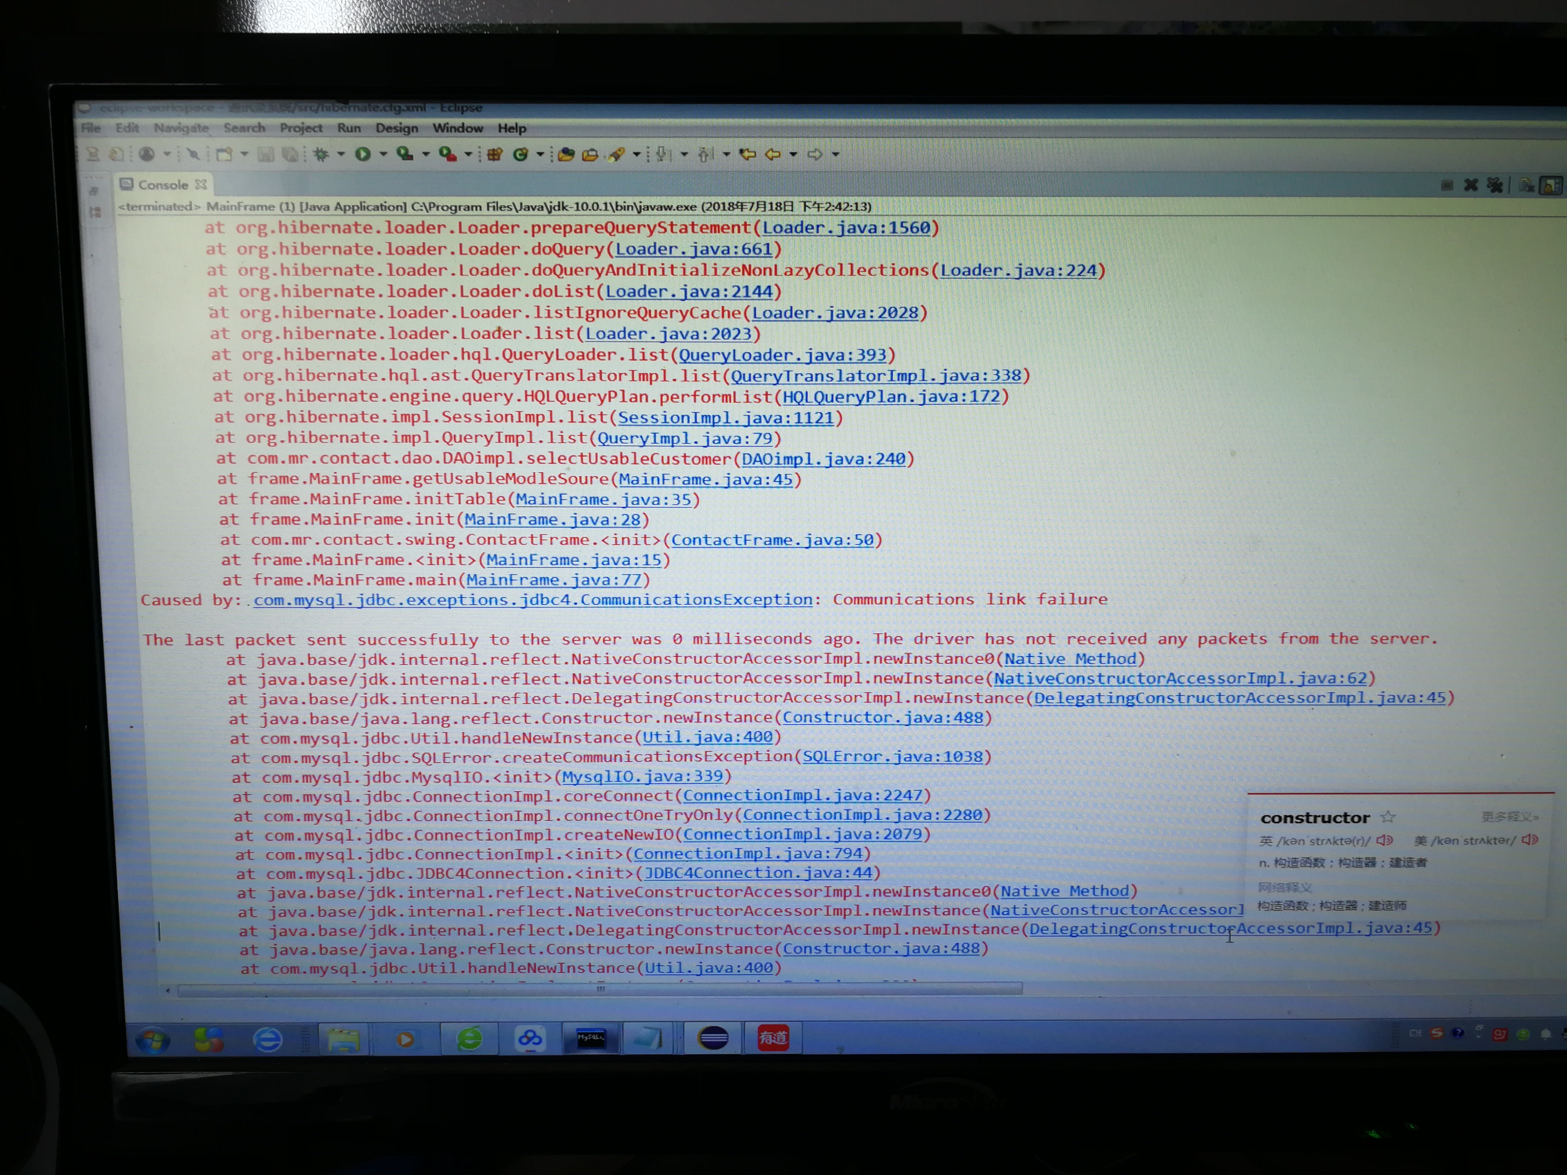The width and height of the screenshot is (1567, 1175).
Task: Click the Open Type icon
Action: (565, 154)
